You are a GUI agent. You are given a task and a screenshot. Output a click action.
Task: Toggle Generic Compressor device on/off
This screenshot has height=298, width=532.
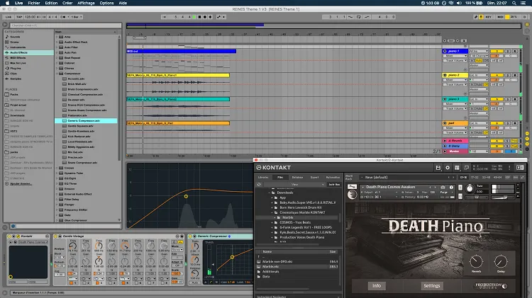[x=190, y=236]
